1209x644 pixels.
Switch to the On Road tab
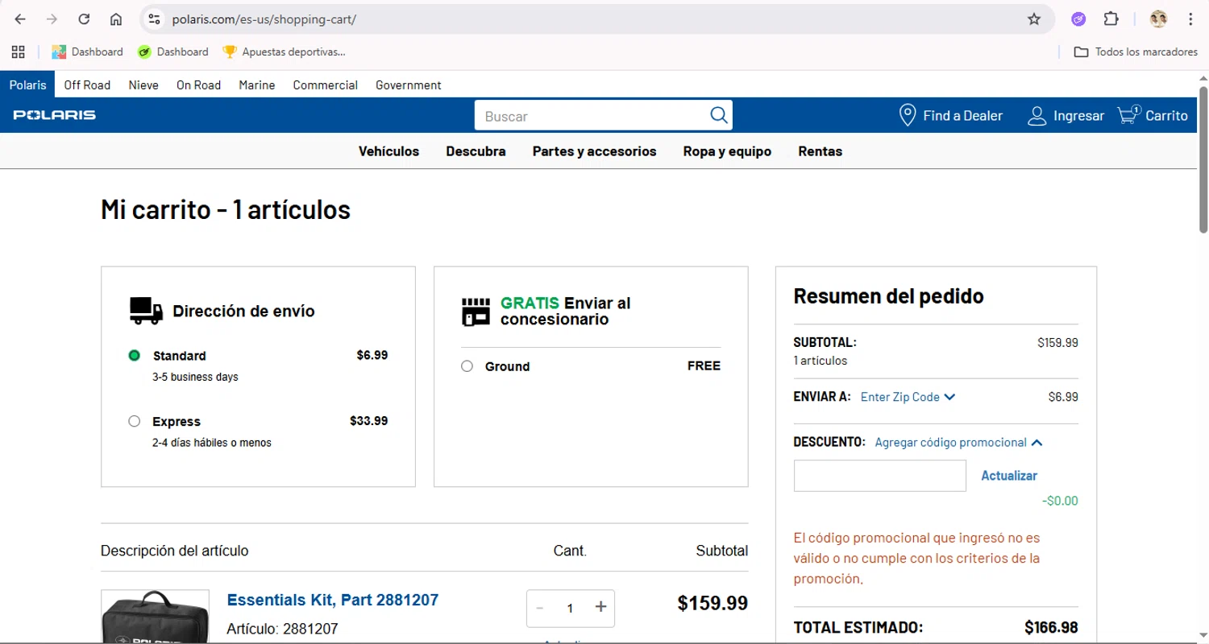(x=198, y=85)
